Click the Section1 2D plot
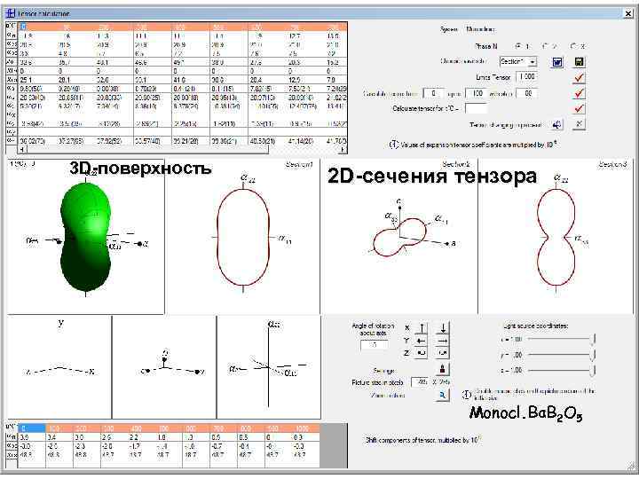Viewport: 639px width, 479px height. [243, 237]
